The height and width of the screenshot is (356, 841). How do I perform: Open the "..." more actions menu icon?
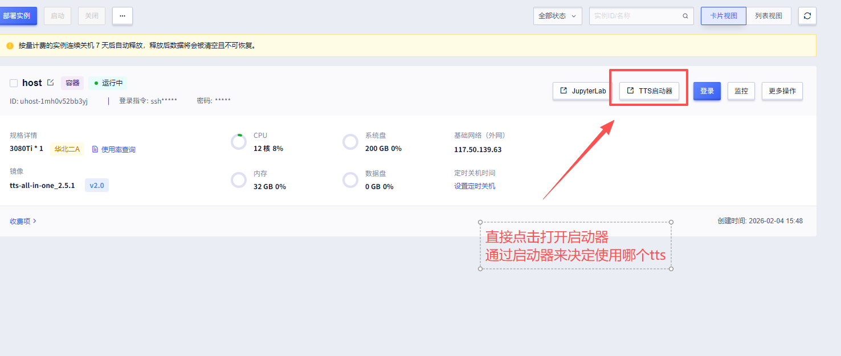tap(121, 15)
